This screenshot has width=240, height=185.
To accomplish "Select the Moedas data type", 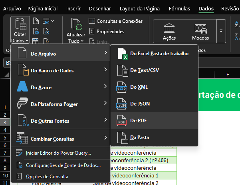I will [x=200, y=32].
